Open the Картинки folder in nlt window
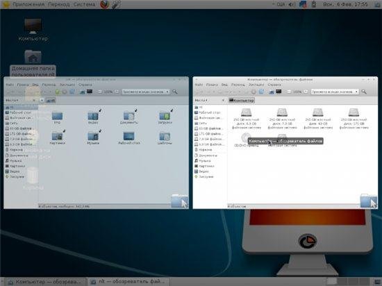 (x=58, y=138)
